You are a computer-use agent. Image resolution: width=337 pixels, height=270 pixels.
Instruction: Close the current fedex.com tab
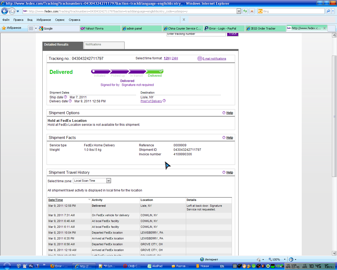324,28
